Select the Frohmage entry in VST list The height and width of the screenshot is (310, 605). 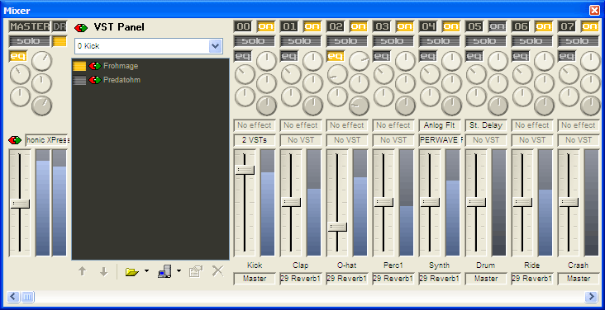[x=121, y=66]
